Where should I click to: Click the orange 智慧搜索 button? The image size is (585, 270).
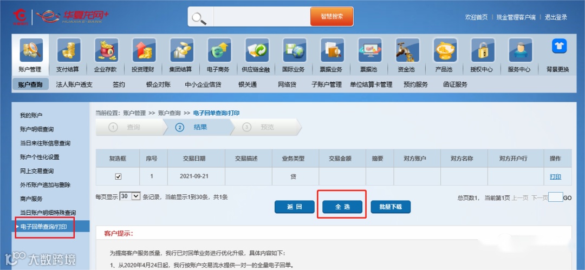331,17
